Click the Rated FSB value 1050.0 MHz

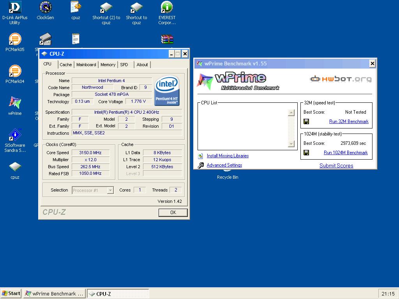click(90, 173)
